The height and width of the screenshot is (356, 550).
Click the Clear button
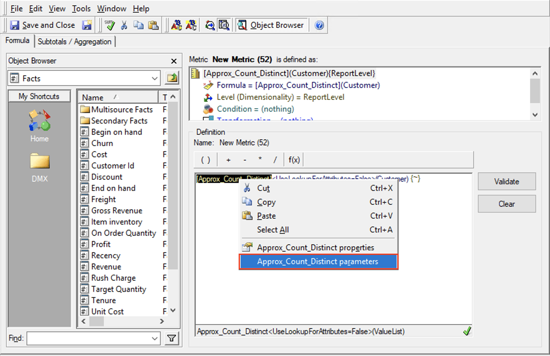point(506,203)
